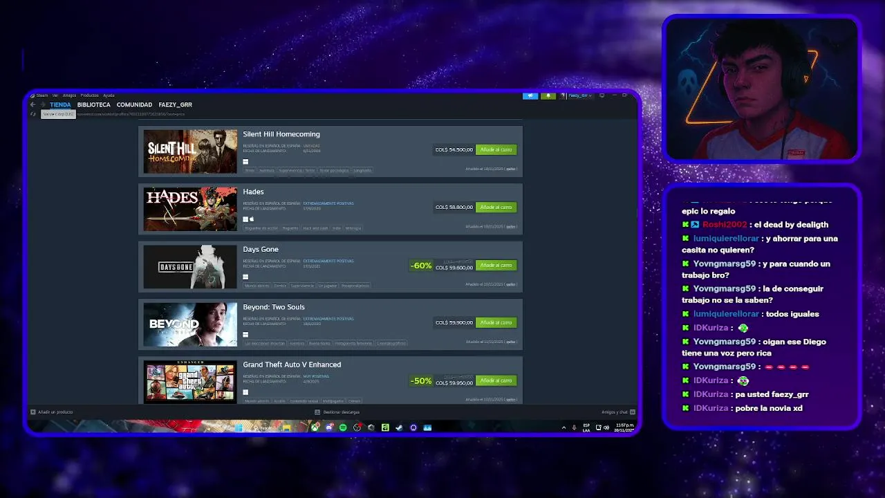Click 'Añadir un producto' at bottom left
The height and width of the screenshot is (498, 885).
click(52, 412)
